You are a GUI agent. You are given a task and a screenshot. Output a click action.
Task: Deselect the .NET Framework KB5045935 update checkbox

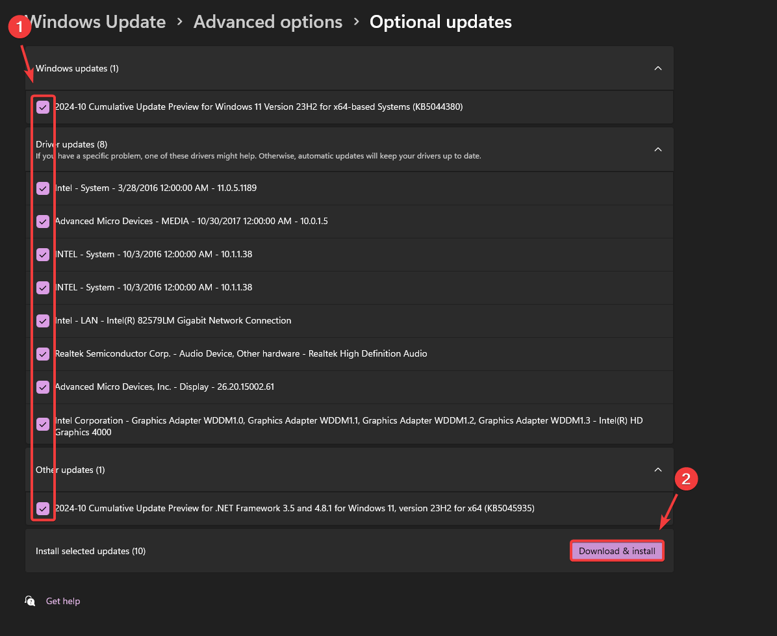[43, 509]
